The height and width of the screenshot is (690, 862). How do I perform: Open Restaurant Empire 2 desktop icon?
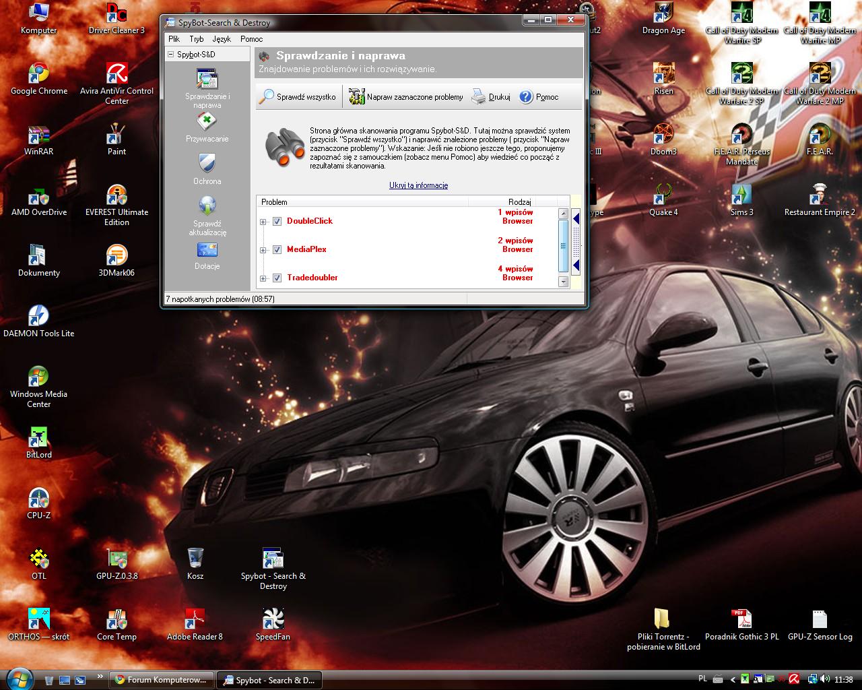click(x=820, y=200)
